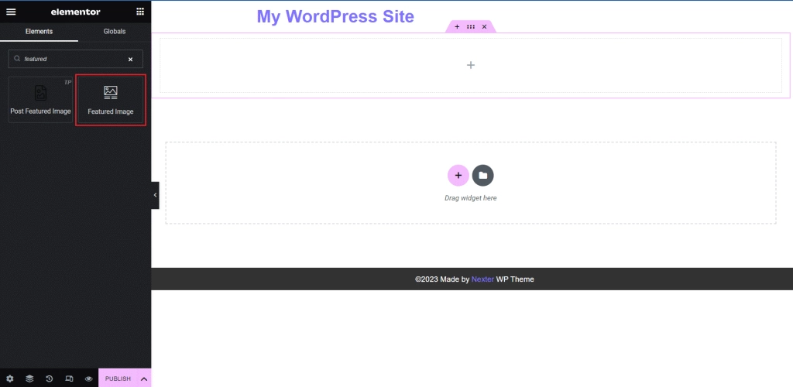Open the widgets grid icon in header
This screenshot has height=387, width=793.
pyautogui.click(x=140, y=12)
